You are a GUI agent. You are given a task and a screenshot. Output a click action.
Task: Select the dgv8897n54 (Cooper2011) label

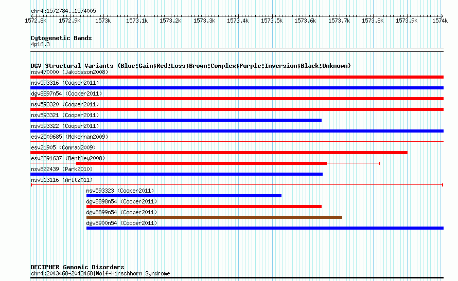pyautogui.click(x=66, y=93)
